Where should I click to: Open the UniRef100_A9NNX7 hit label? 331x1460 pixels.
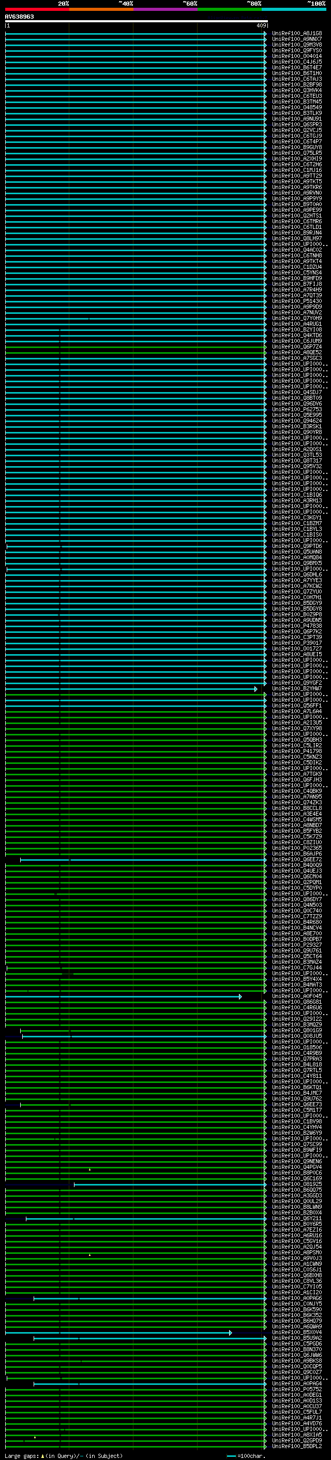click(296, 39)
